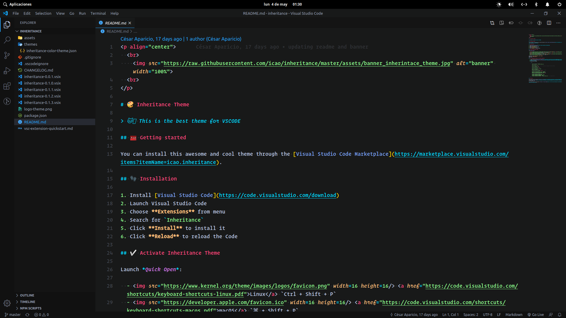Open the Selection menu
The width and height of the screenshot is (566, 318).
[x=43, y=13]
